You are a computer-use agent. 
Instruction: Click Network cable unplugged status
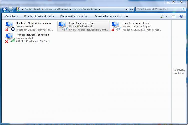pos(137,26)
